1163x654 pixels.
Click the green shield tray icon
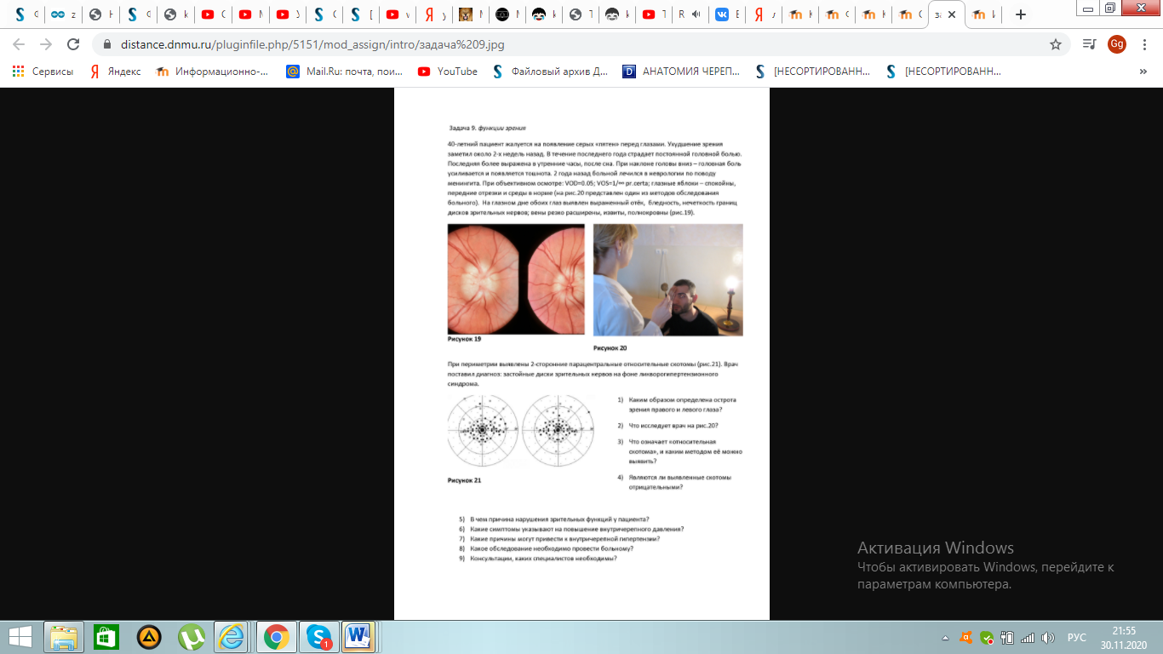[986, 637]
